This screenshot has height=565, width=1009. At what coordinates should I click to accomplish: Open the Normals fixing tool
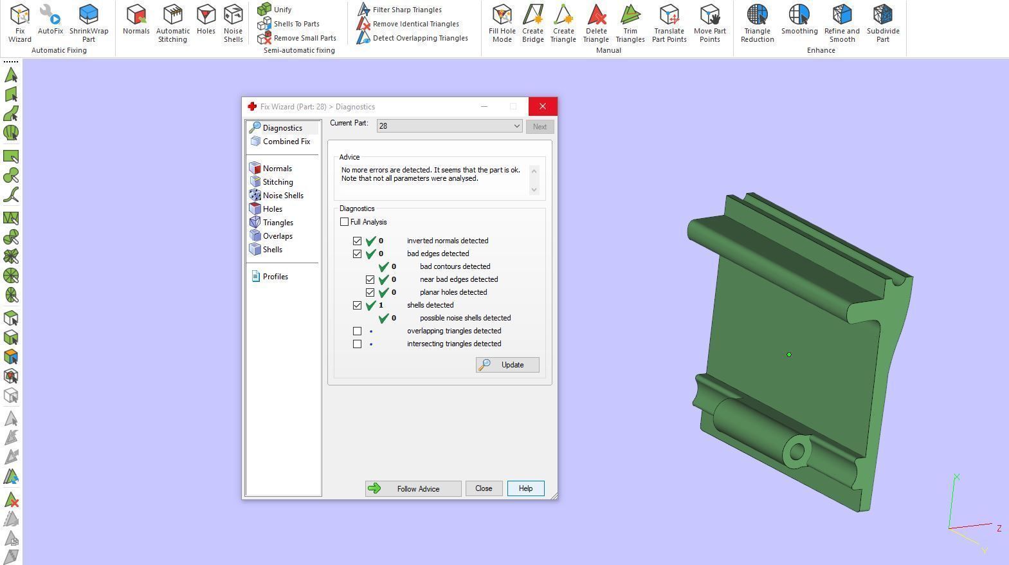tap(136, 19)
